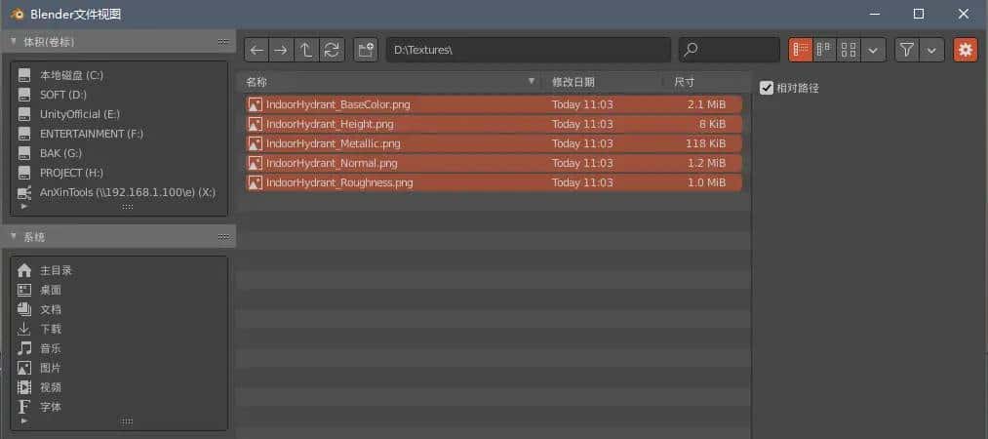Click 118 KiB size cell

[x=706, y=143]
